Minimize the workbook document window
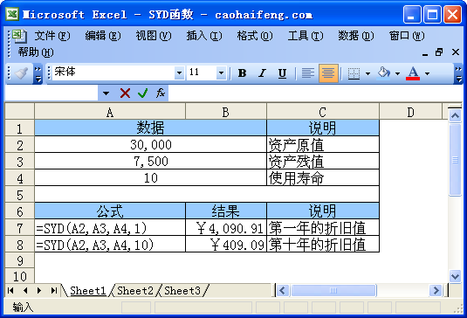The height and width of the screenshot is (318, 467). click(425, 53)
